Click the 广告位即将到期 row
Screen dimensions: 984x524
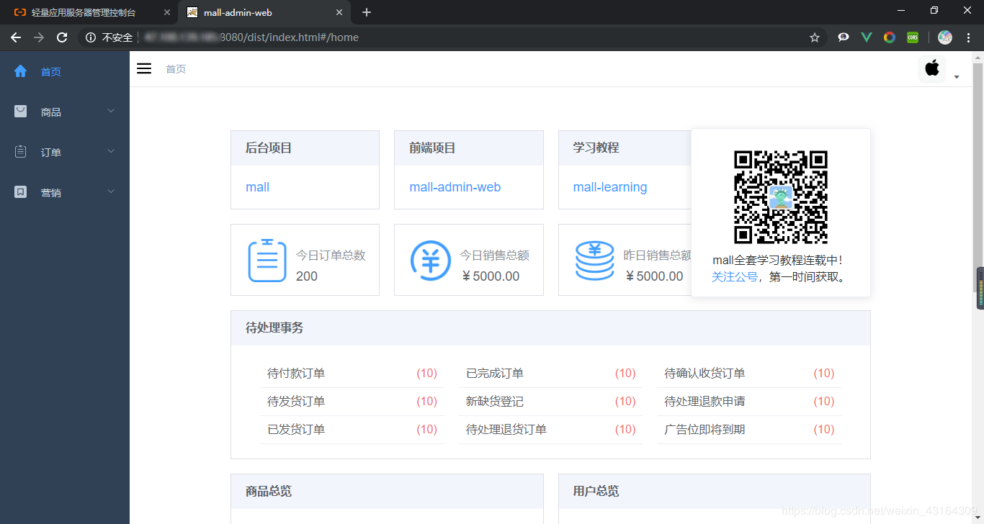click(749, 430)
